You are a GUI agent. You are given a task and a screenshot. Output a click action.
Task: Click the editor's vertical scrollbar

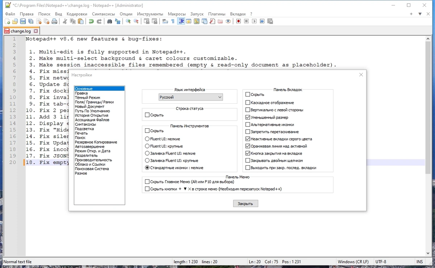(x=428, y=145)
